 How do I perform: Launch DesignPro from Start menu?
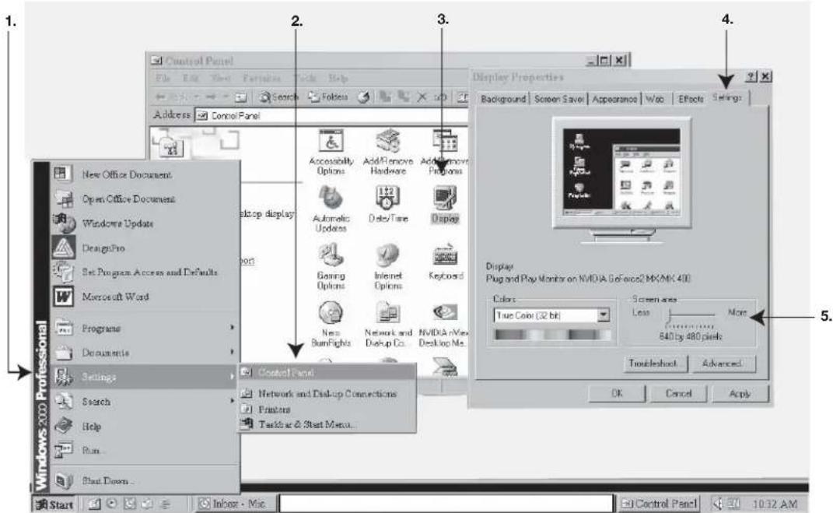coord(145,248)
